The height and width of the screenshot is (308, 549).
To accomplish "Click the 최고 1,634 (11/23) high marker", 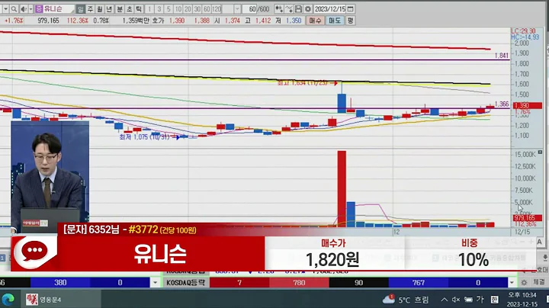I will 307,83.
